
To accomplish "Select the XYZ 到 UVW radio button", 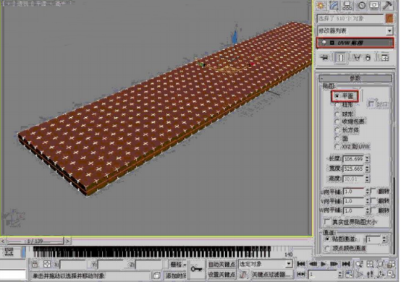I will pos(337,147).
